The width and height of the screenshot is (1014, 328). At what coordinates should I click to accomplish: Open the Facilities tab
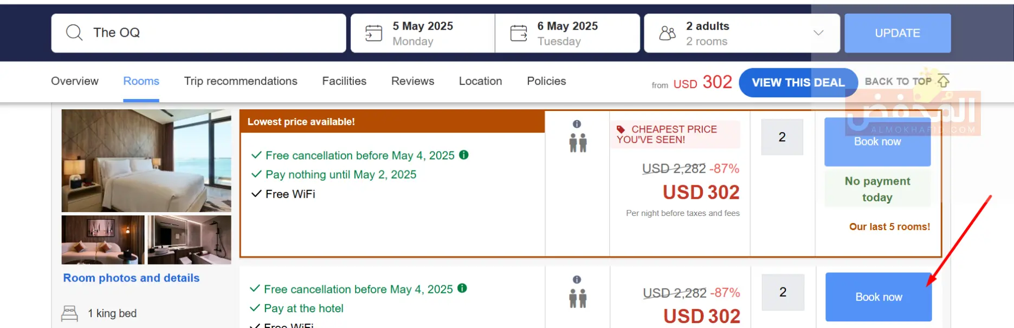tap(344, 81)
